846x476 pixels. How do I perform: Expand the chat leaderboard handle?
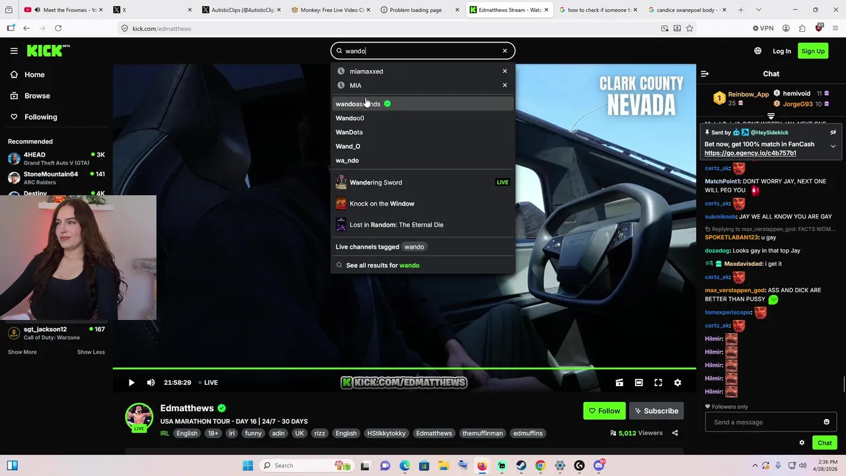coord(771,116)
